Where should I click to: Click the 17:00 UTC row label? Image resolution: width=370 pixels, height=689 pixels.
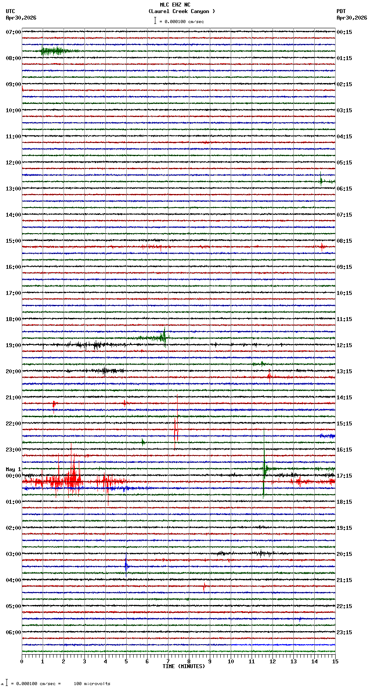[13, 293]
